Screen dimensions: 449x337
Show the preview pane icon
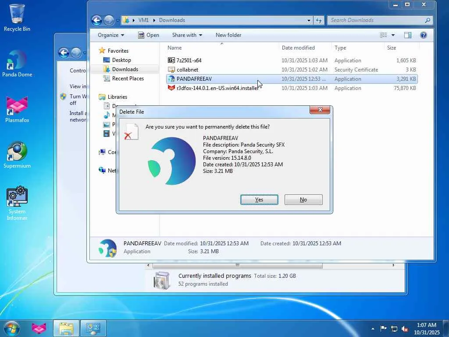pyautogui.click(x=407, y=35)
